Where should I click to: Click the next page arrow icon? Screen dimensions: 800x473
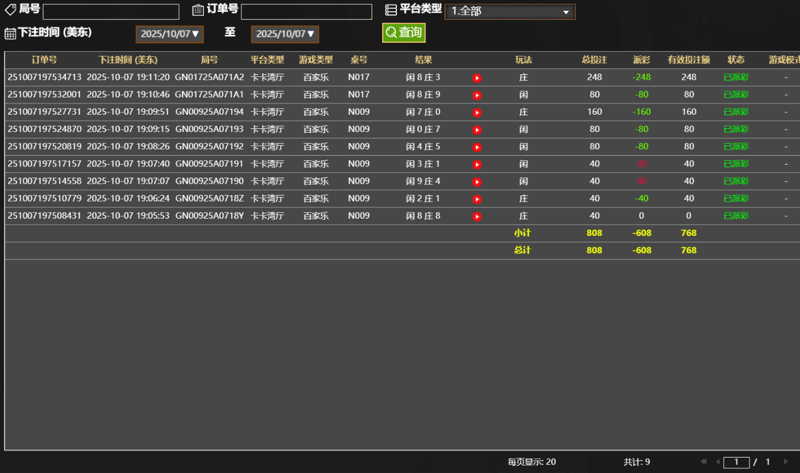coord(786,461)
